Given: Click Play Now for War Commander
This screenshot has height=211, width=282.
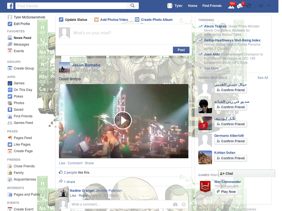Looking at the screenshot, I should coord(226,191).
